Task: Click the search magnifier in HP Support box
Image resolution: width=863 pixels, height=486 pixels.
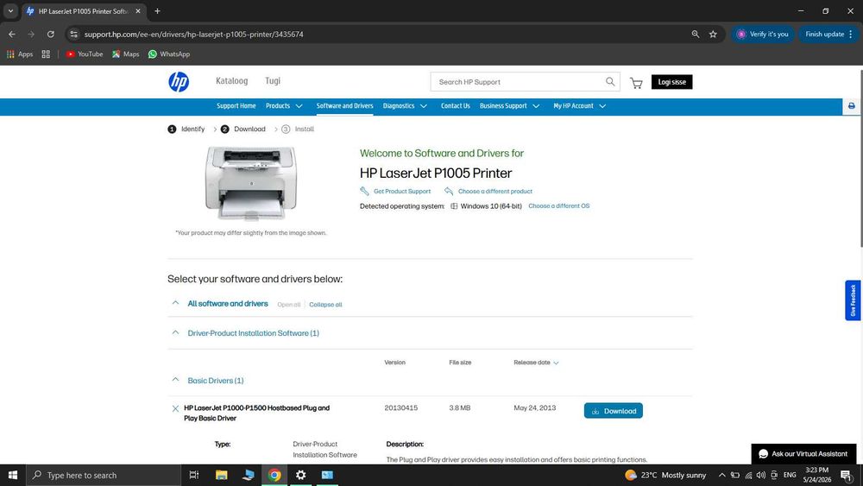Action: (x=610, y=81)
